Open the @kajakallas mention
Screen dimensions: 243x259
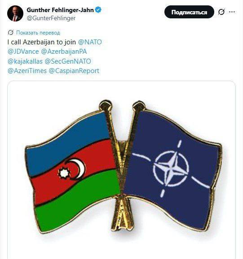tap(25, 61)
